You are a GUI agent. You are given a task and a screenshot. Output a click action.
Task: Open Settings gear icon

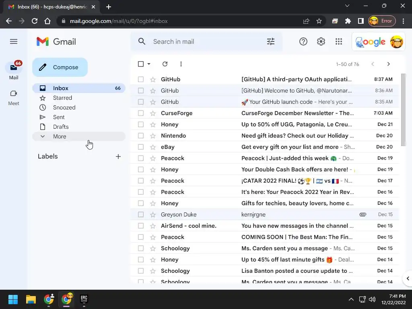pyautogui.click(x=321, y=41)
